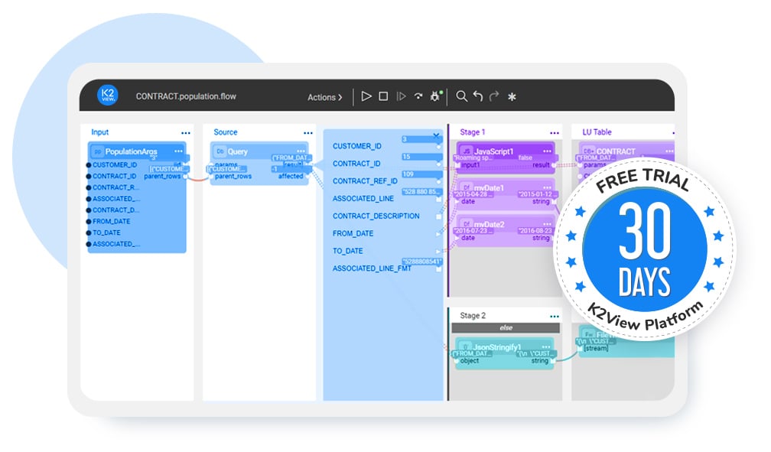The image size is (771, 452).
Task: Stop execution with the square stop icon
Action: click(x=384, y=96)
